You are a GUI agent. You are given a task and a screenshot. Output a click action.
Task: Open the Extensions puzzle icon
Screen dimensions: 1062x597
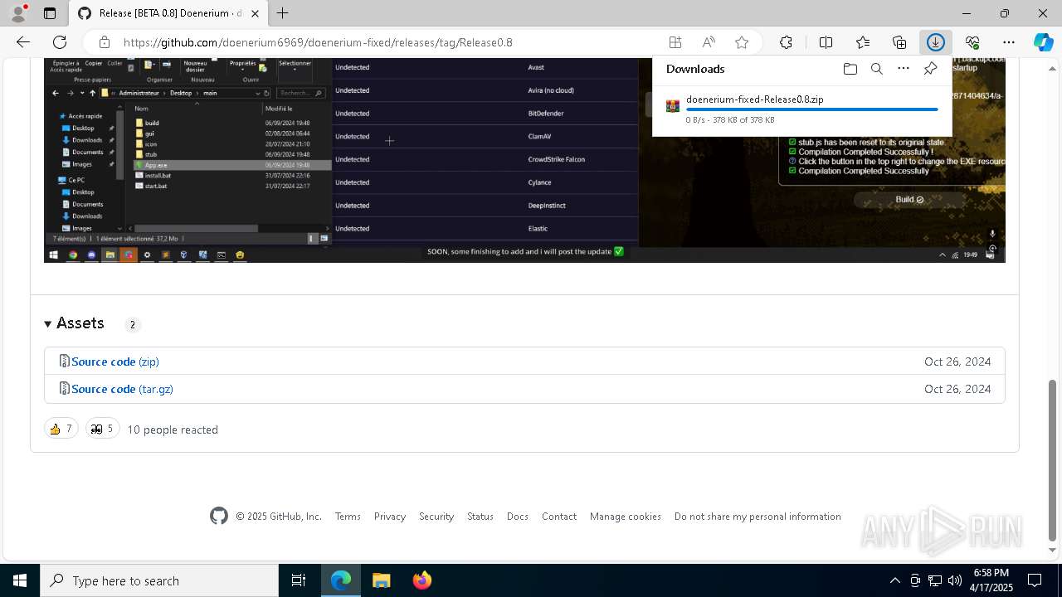(786, 42)
